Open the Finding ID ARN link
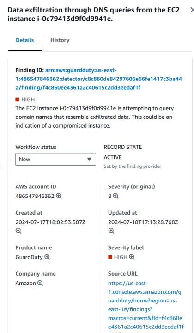194x333 pixels. click(x=98, y=79)
